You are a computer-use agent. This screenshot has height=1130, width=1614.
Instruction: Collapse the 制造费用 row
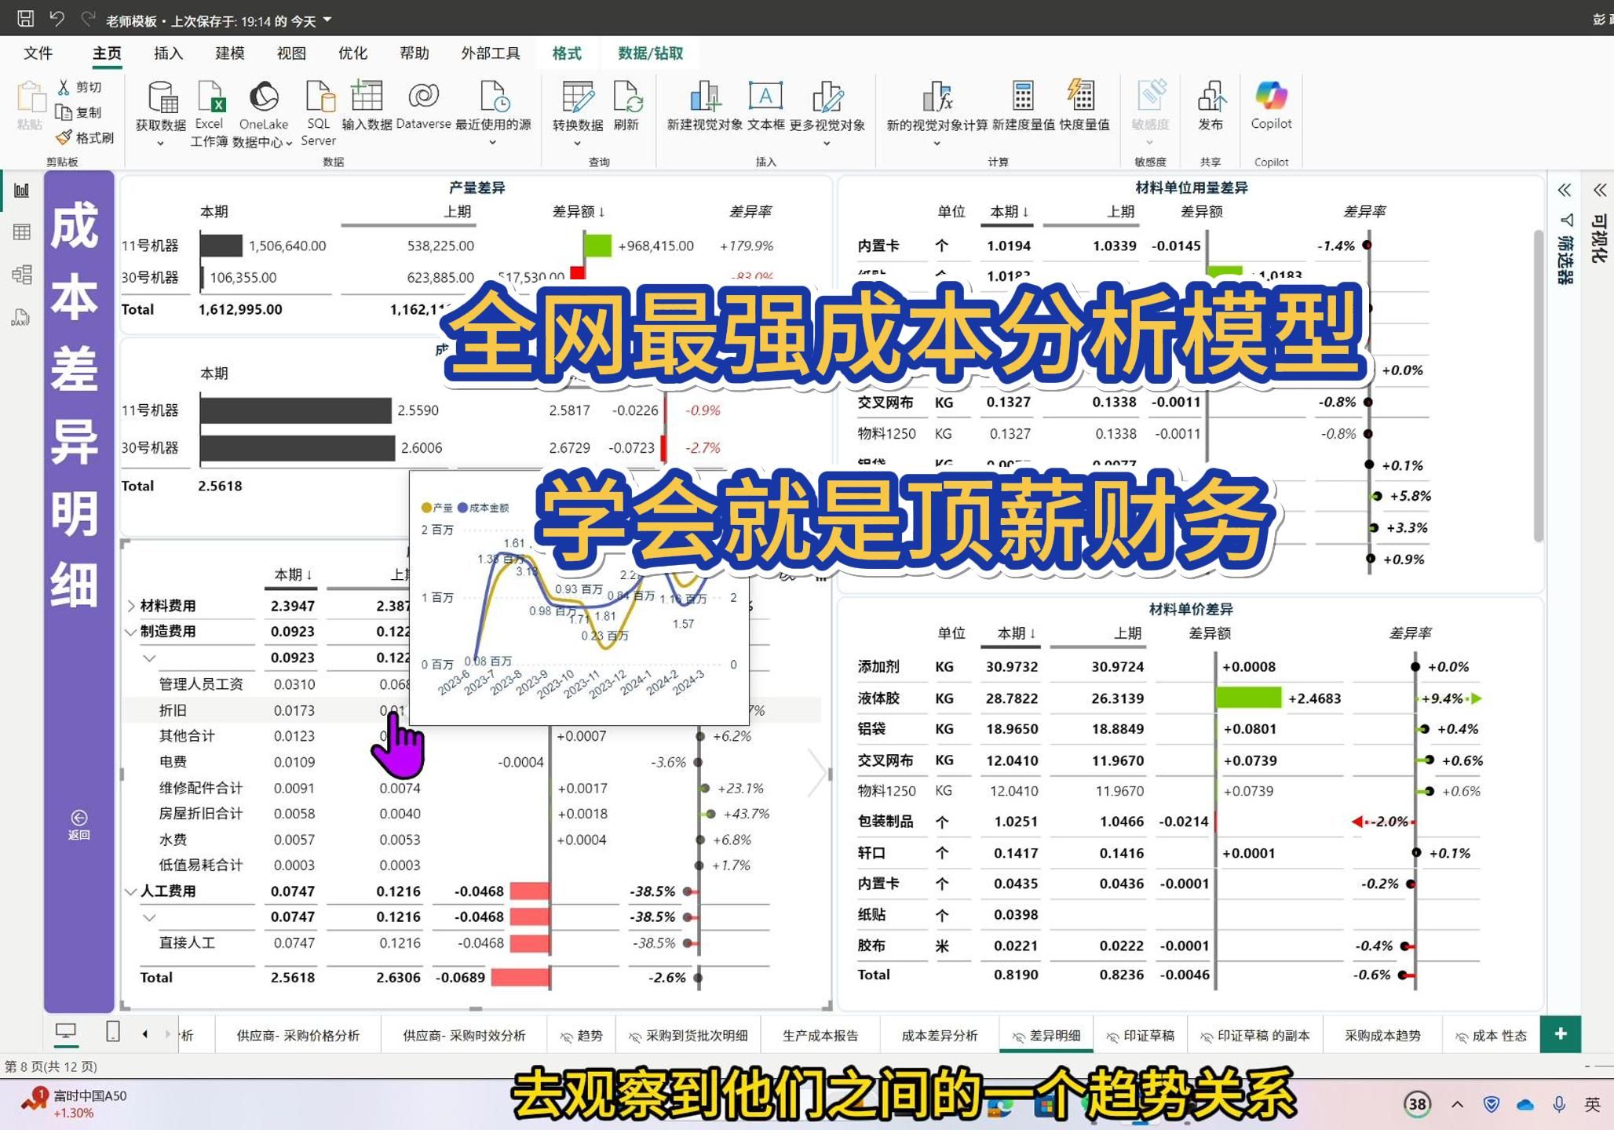click(130, 632)
